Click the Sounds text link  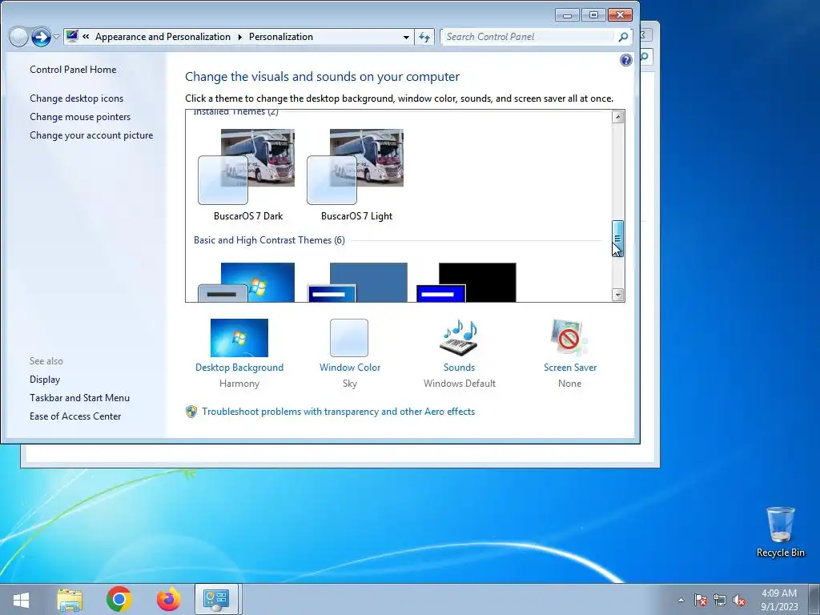[459, 367]
